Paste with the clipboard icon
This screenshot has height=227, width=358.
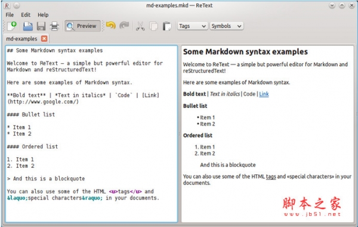167,26
